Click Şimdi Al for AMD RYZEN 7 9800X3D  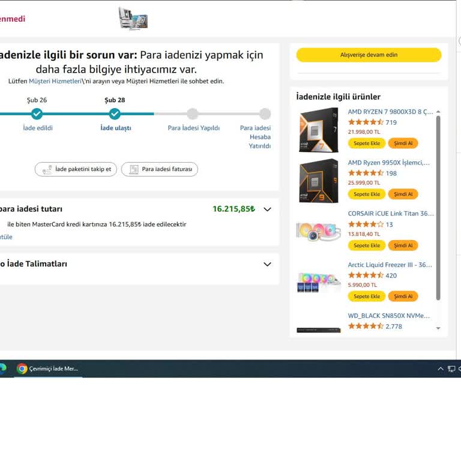click(x=403, y=143)
